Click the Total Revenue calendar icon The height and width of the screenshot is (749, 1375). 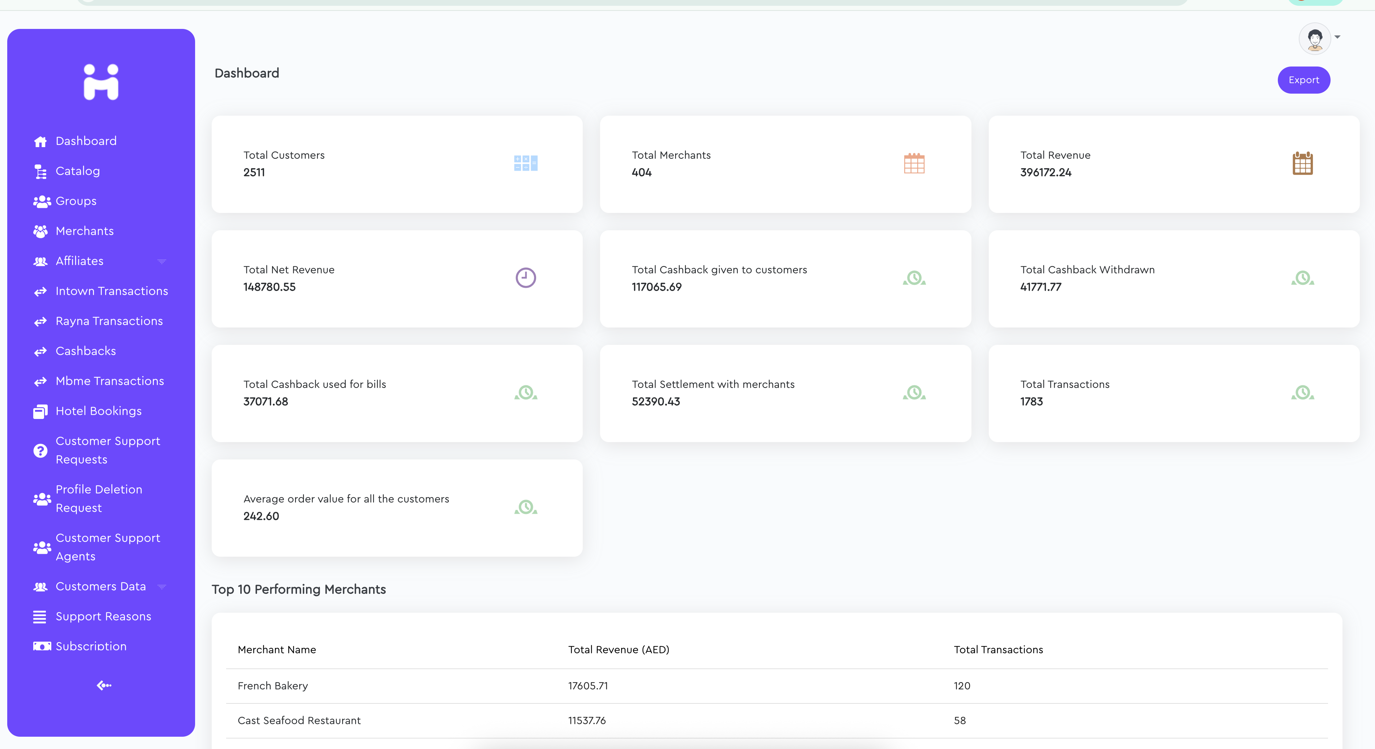tap(1302, 163)
